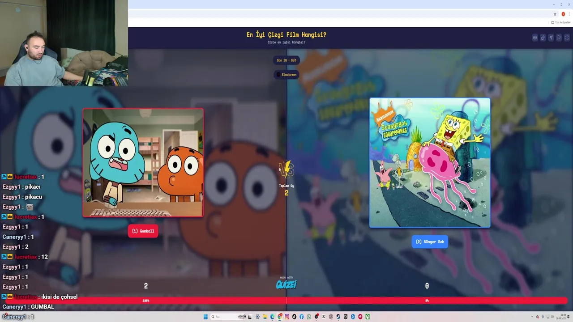Click the Windows taskbar search box

tap(228, 317)
